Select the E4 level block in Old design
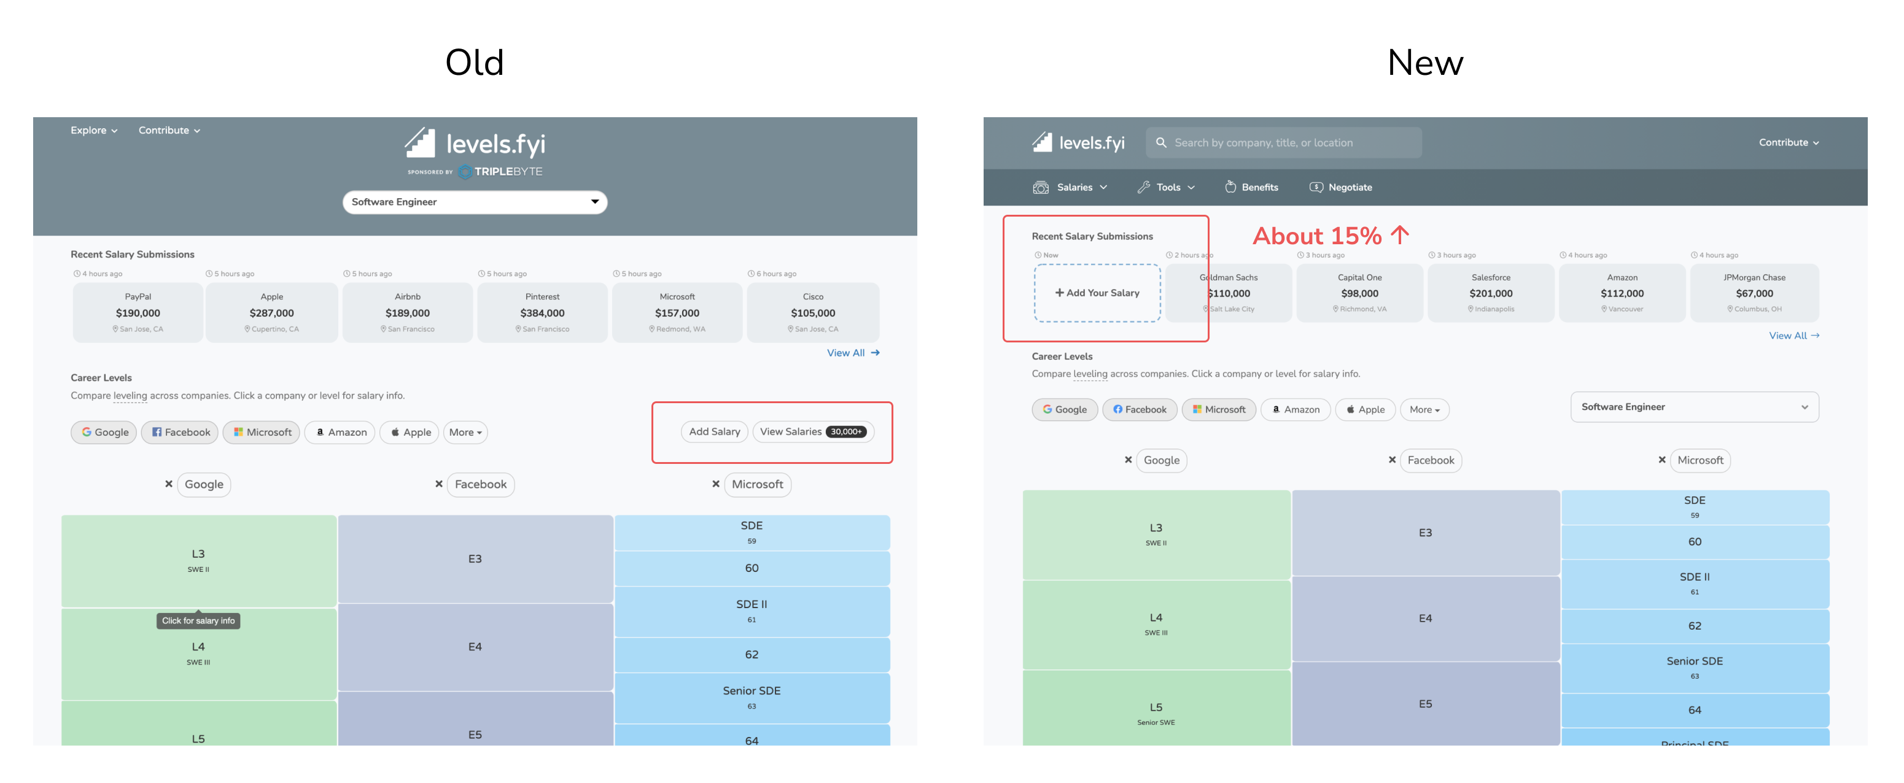The image size is (1904, 783). (x=475, y=647)
